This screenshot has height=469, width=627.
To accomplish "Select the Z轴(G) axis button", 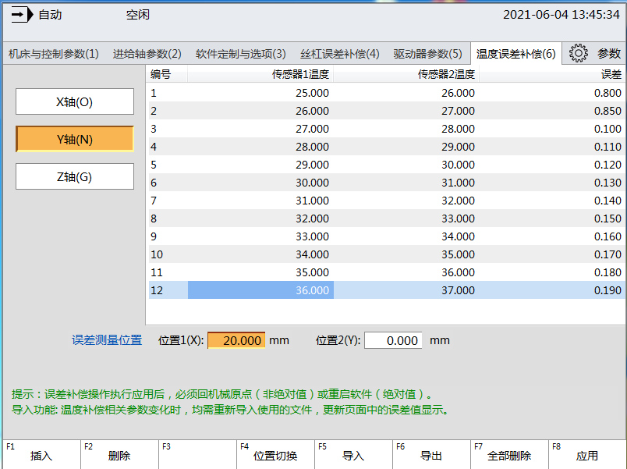I will click(x=75, y=176).
